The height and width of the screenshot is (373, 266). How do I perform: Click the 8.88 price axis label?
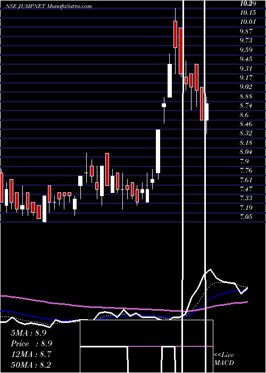[246, 96]
